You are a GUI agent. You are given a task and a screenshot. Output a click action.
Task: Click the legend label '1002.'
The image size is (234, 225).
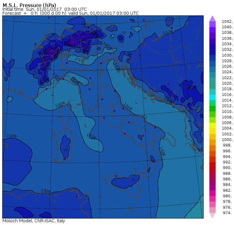point(227,134)
